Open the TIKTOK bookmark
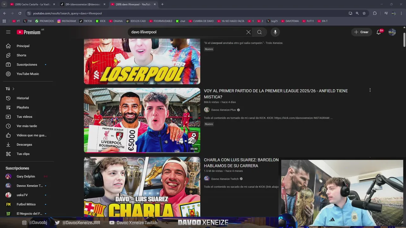Image resolution: width=406 pixels, height=228 pixels. (86, 21)
